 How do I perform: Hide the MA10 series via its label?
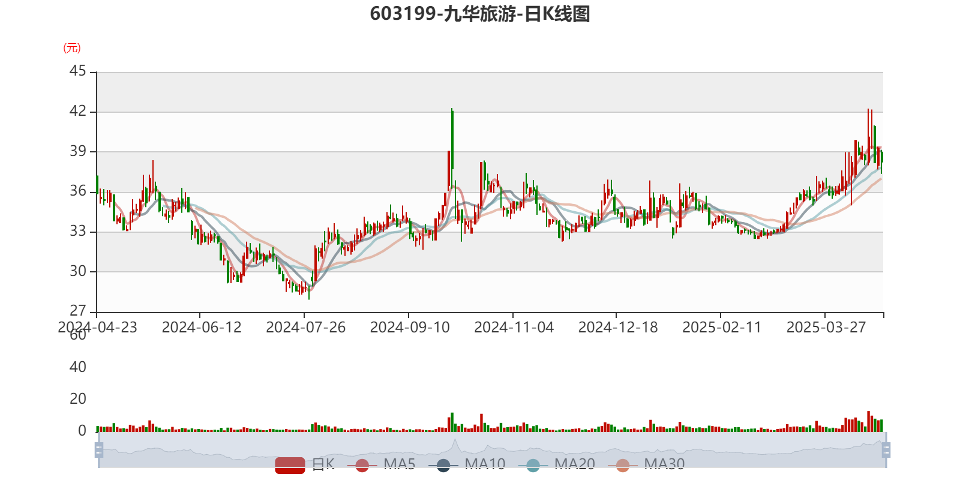point(485,464)
